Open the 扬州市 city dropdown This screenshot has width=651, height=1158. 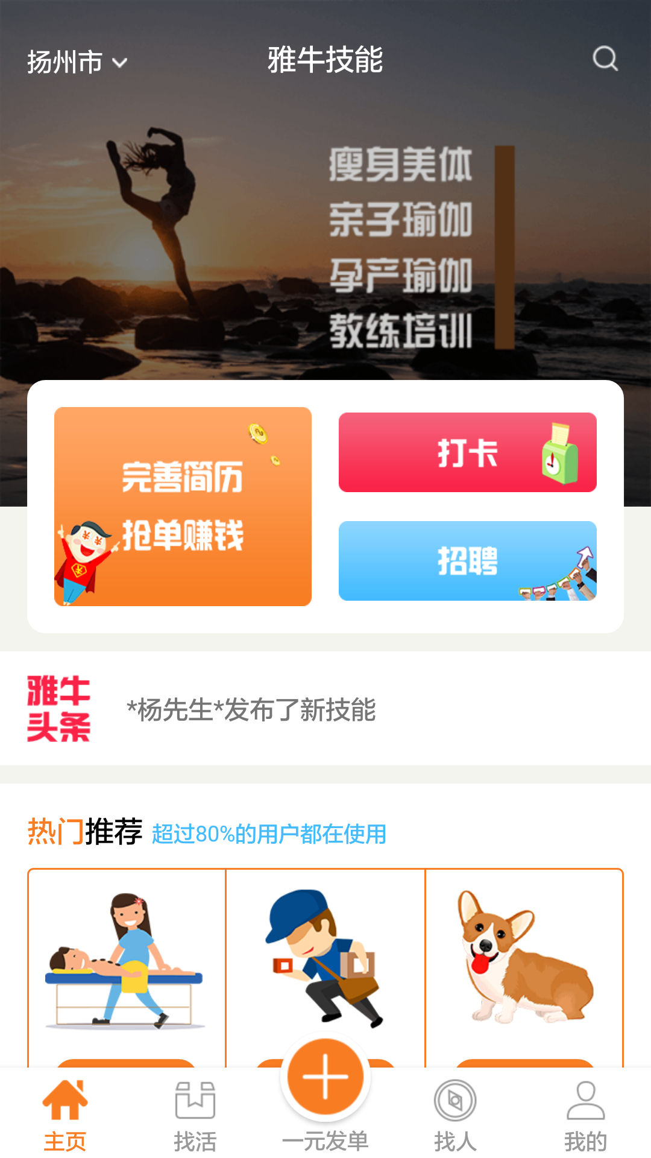77,62
